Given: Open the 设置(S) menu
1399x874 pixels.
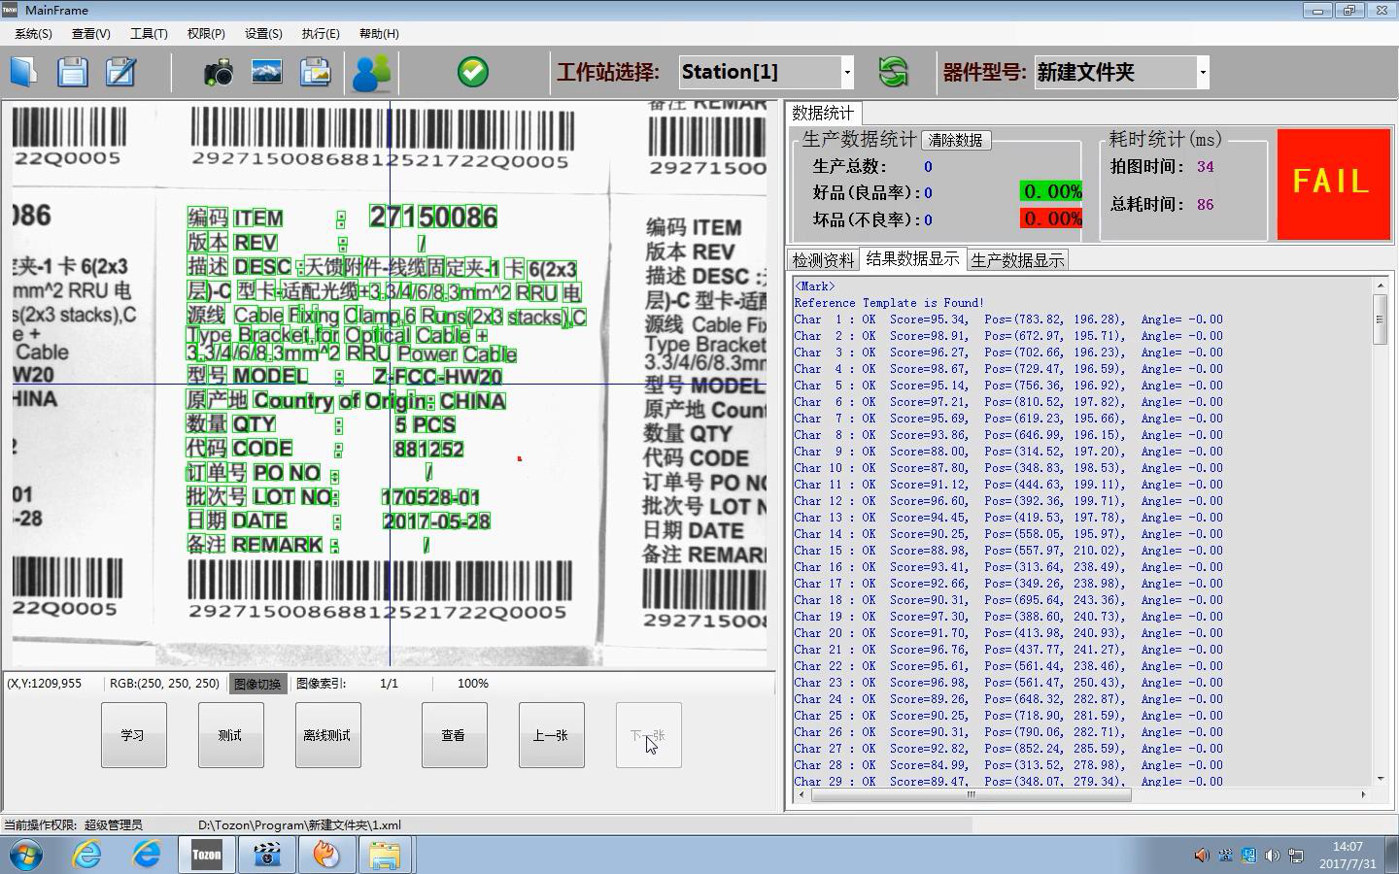Looking at the screenshot, I should [263, 33].
